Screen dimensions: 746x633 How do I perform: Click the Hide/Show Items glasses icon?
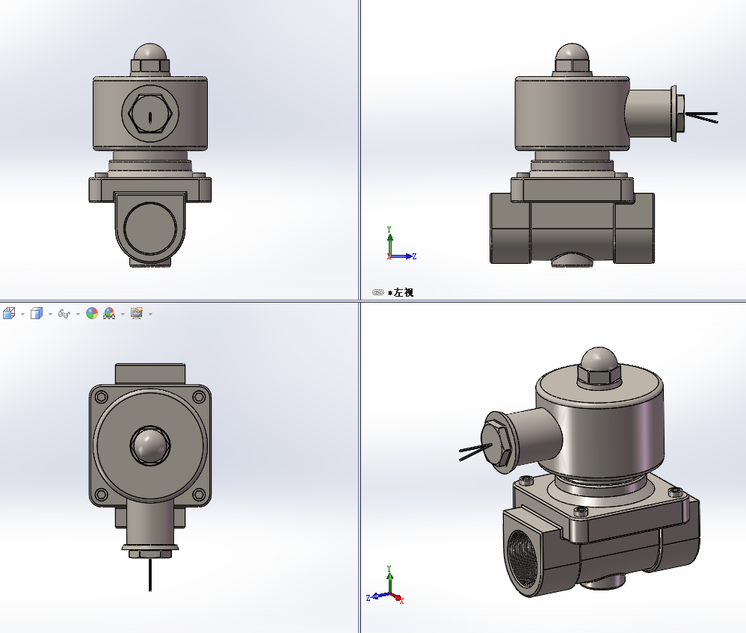coord(64,313)
